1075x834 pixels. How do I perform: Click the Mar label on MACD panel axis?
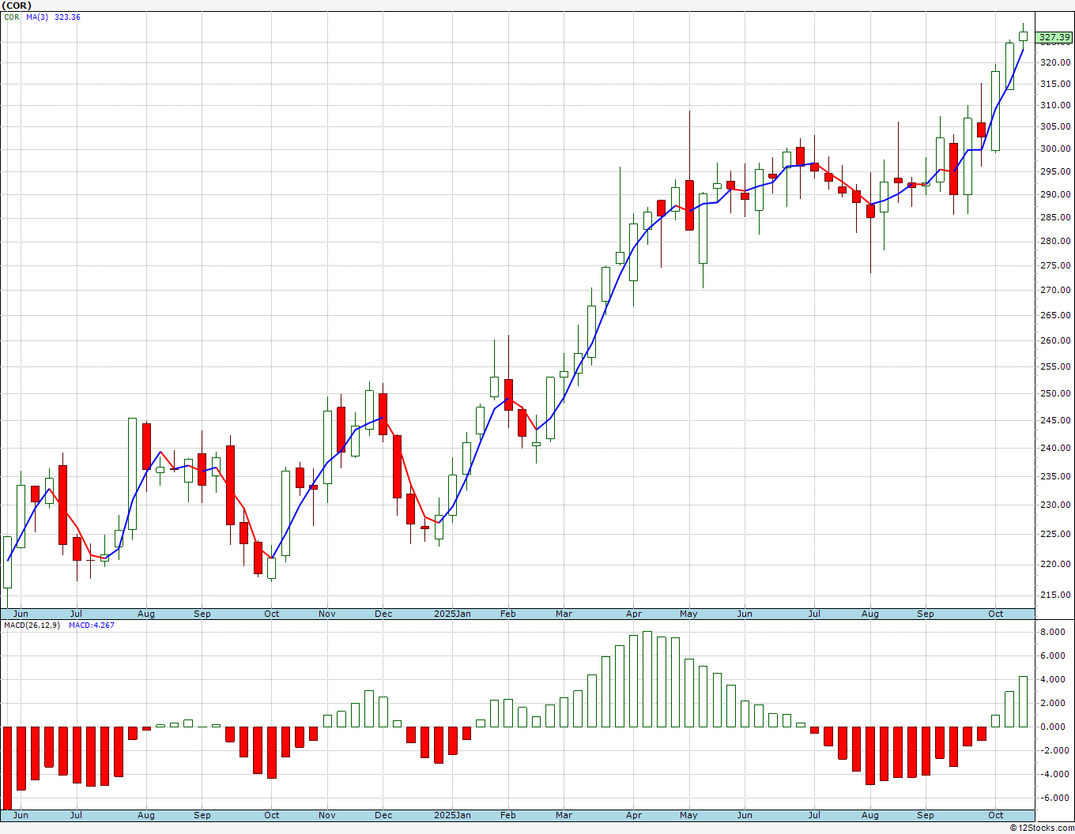point(564,815)
